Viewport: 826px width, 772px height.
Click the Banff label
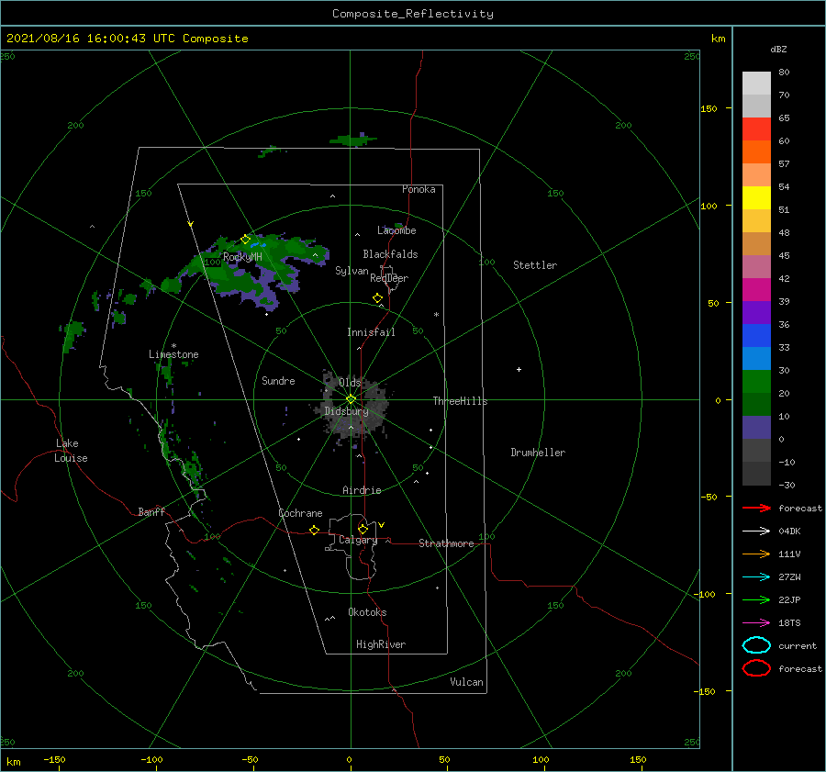coord(151,511)
